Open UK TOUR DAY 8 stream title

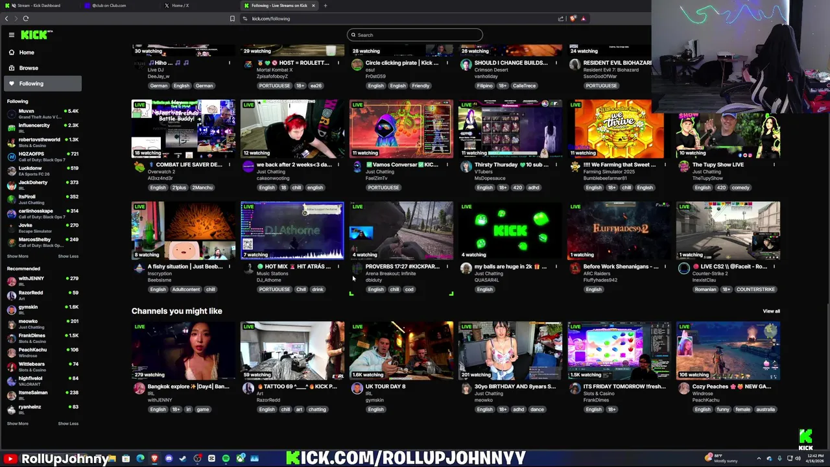[x=385, y=387]
